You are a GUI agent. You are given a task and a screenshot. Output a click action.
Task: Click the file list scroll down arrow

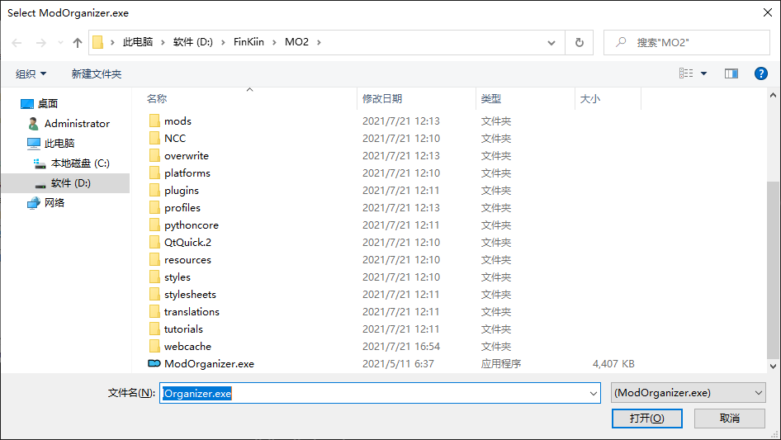(773, 366)
